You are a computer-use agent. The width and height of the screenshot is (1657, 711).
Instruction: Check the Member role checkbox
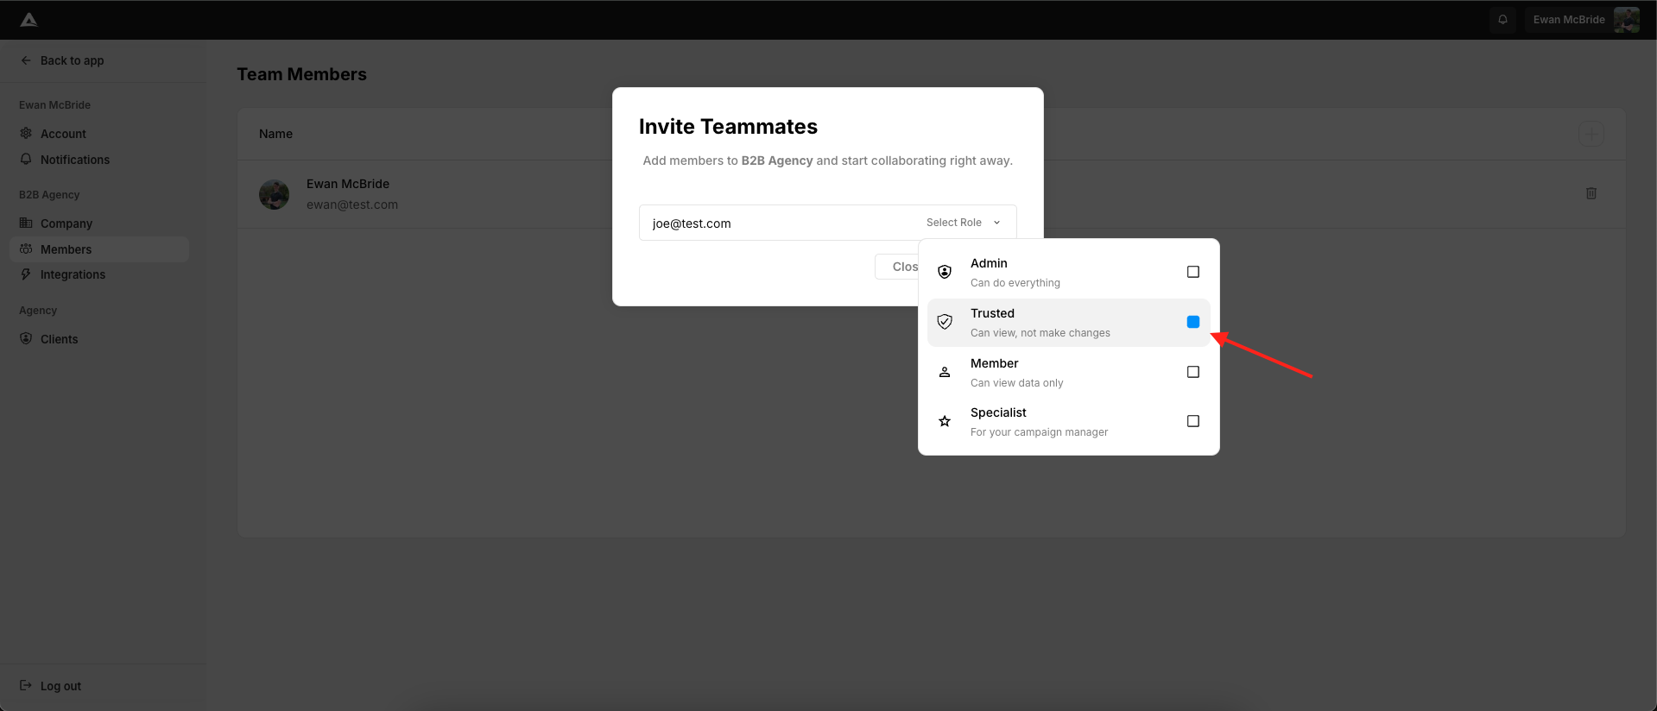pyautogui.click(x=1192, y=372)
